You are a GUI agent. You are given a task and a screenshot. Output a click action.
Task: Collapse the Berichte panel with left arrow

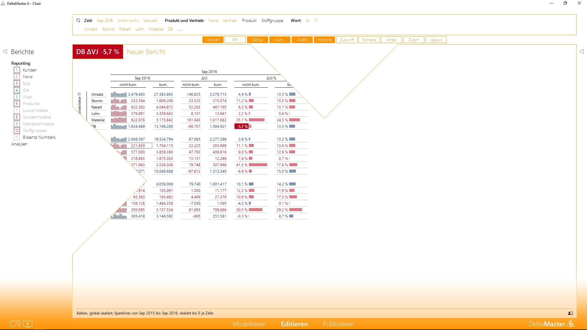[x=5, y=52]
